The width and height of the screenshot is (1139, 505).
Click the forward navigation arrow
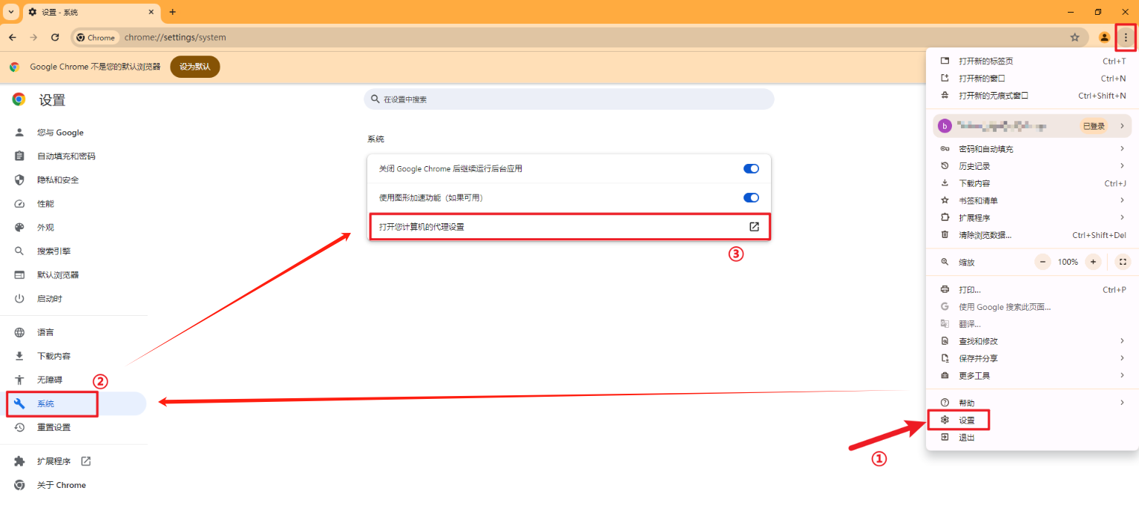coord(33,37)
